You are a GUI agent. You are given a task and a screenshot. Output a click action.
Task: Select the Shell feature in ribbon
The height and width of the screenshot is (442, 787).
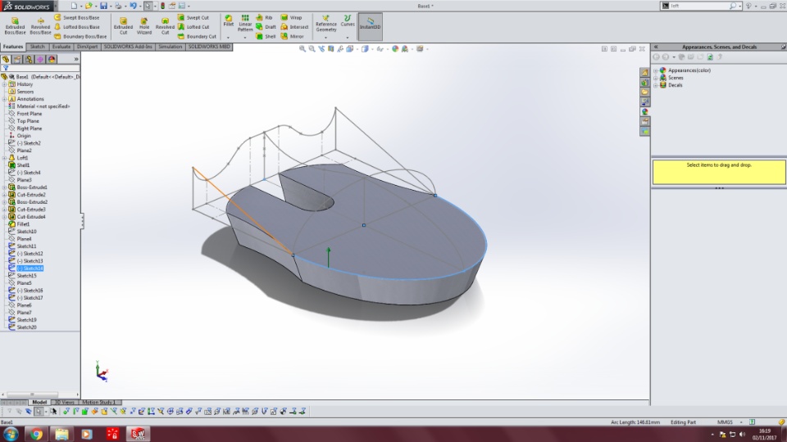point(266,37)
